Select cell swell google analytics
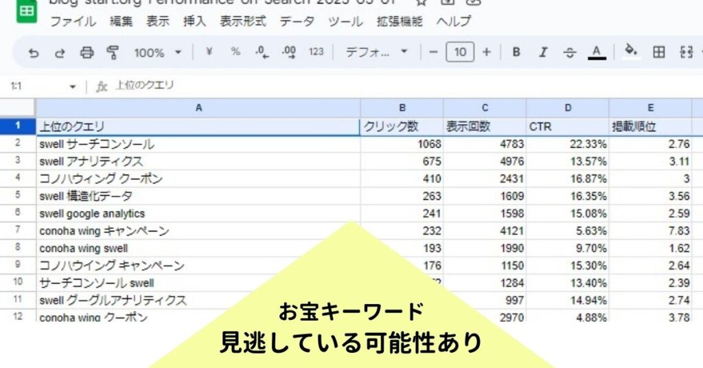This screenshot has height=368, width=703. point(198,214)
